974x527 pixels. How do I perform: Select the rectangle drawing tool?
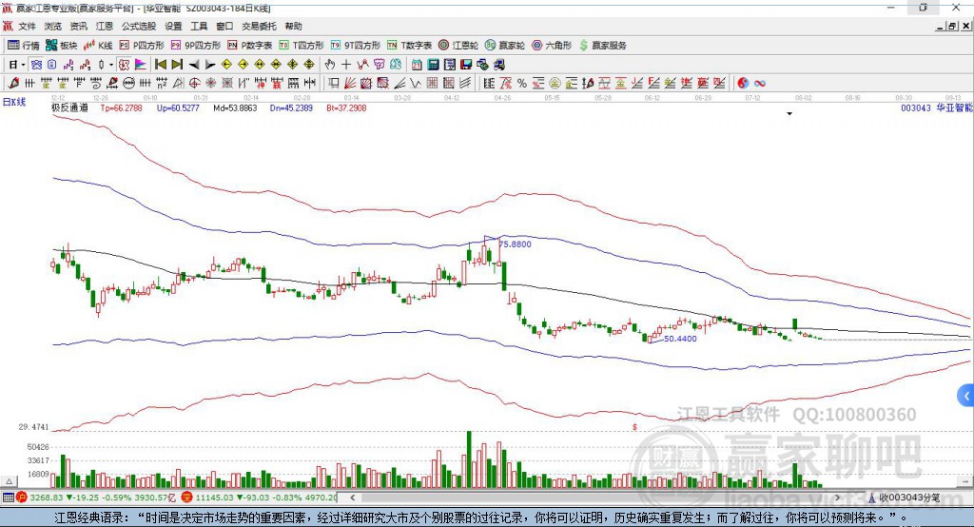tap(333, 83)
